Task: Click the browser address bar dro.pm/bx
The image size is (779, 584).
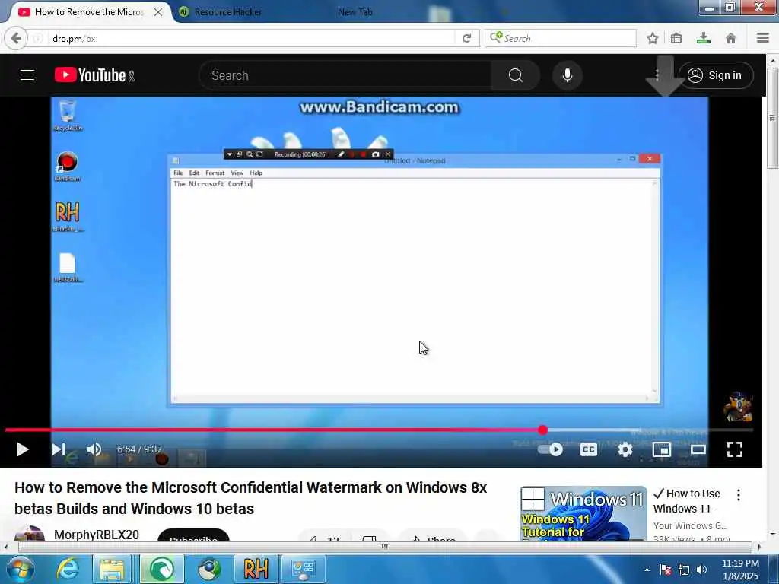Action: point(249,38)
